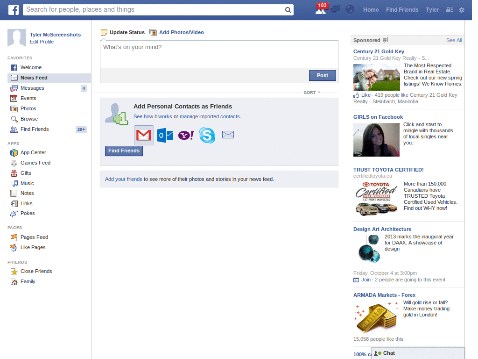Select the Add Photos/Video tab
The image size is (478, 359).
[x=177, y=32]
